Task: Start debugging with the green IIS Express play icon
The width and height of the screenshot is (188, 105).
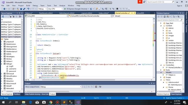Action: pos(65,9)
